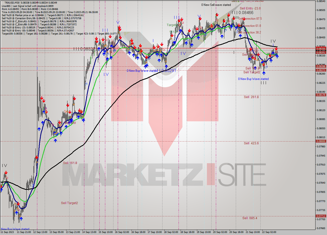Select the '20 Sep 02:00' time axis label

(220, 232)
